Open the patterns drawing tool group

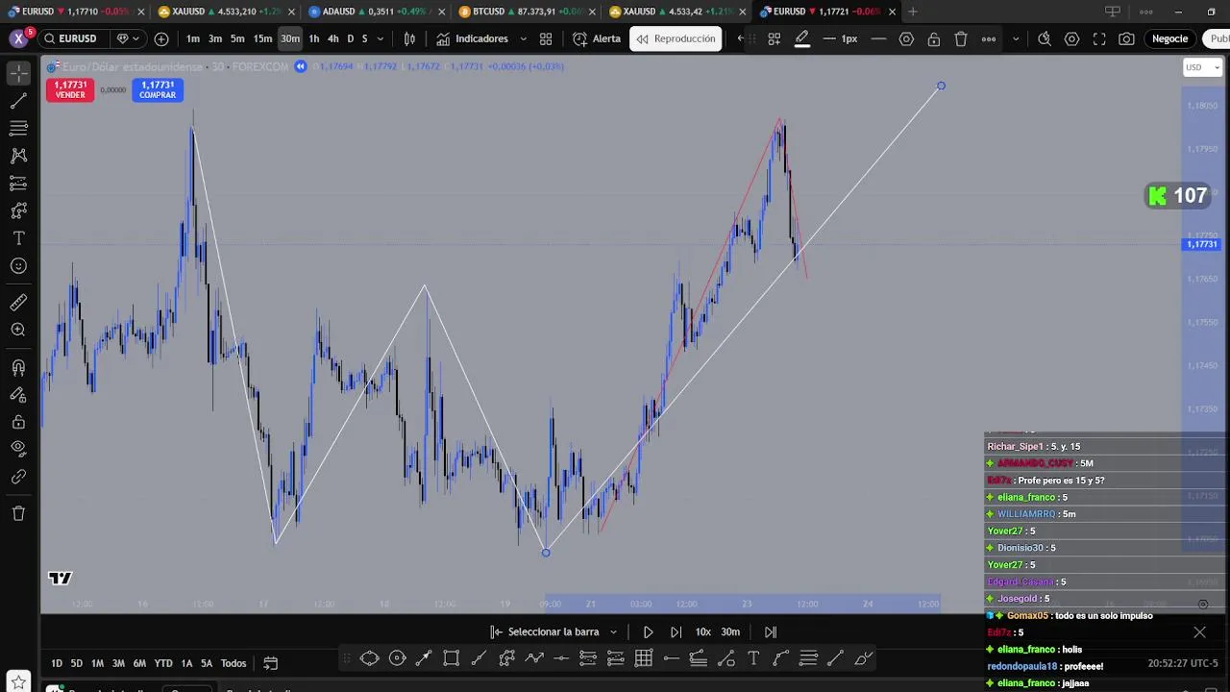pos(18,156)
